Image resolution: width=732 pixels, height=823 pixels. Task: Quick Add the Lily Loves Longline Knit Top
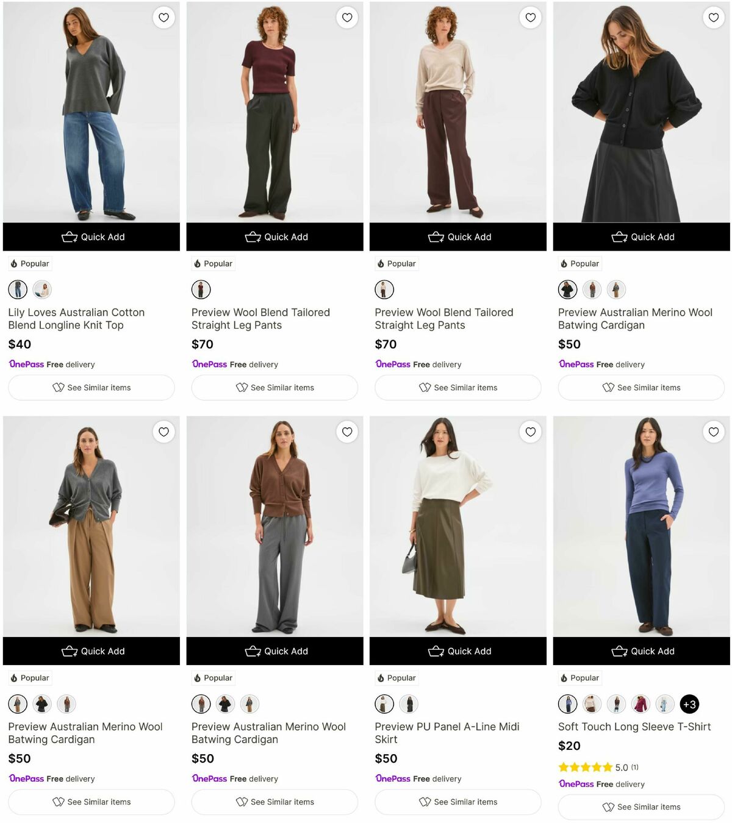[x=91, y=237]
